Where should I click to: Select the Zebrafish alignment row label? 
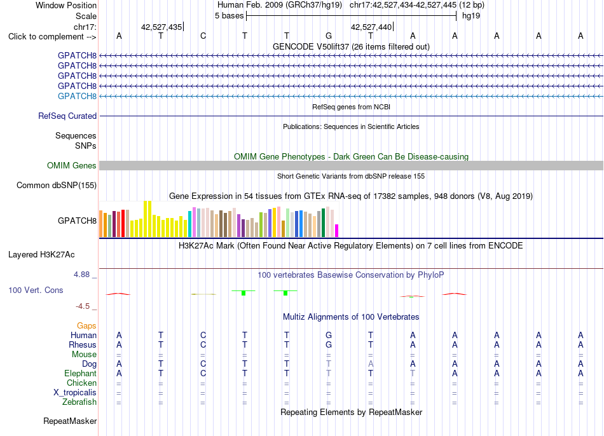coord(79,402)
